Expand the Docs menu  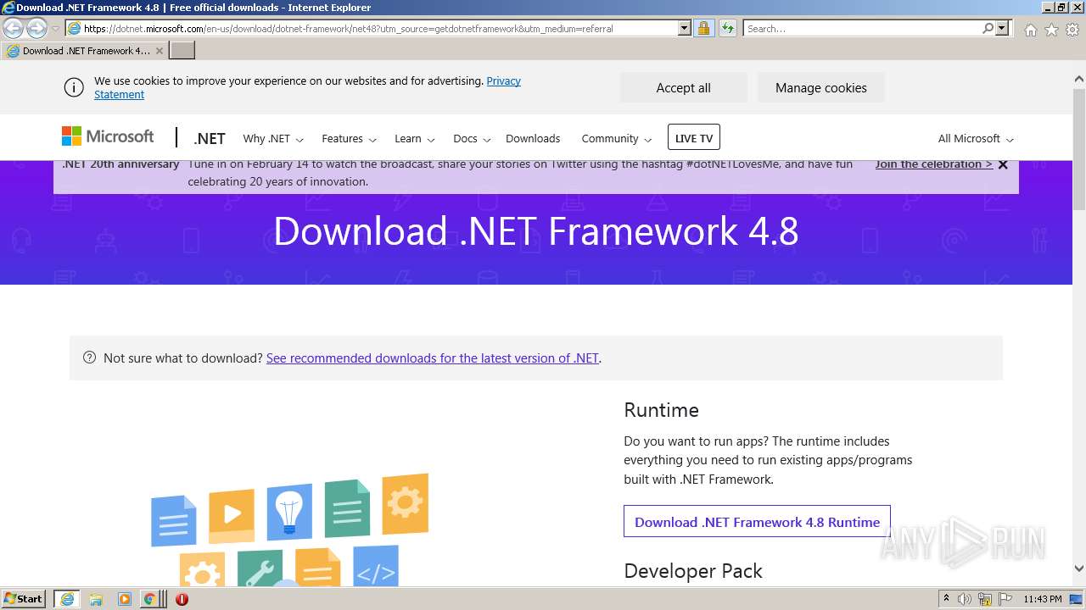tap(472, 138)
